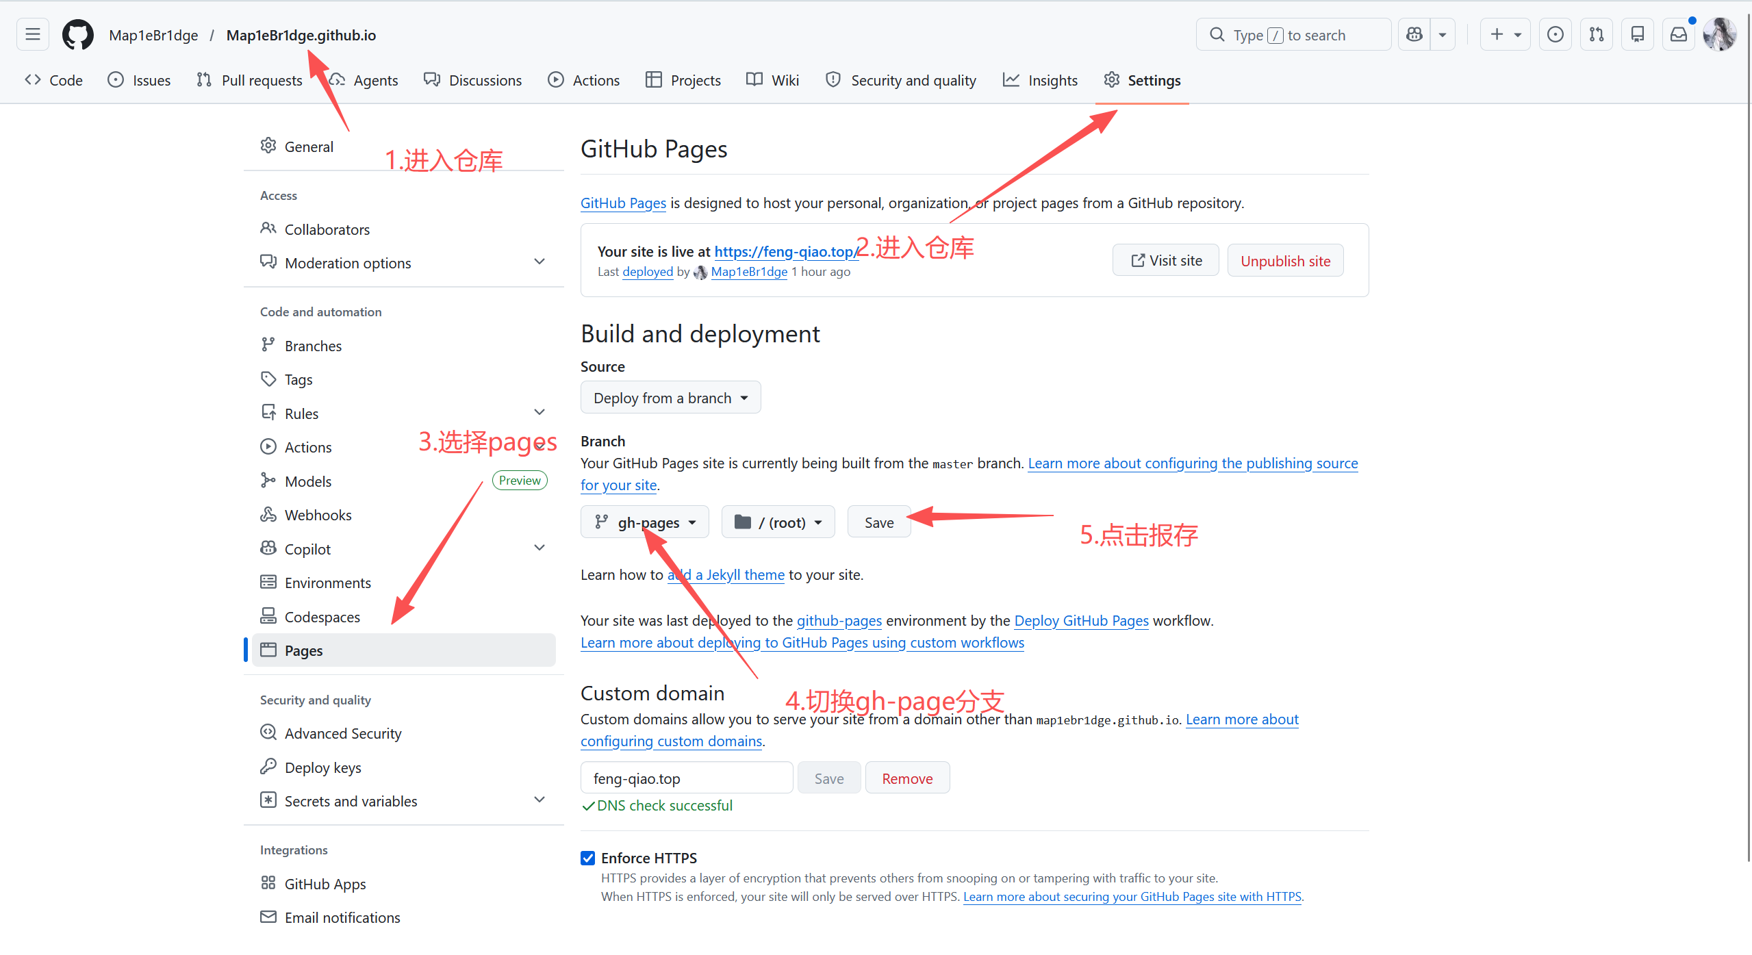Open the Agents tab
Image resolution: width=1752 pixels, height=955 pixels.
click(364, 80)
